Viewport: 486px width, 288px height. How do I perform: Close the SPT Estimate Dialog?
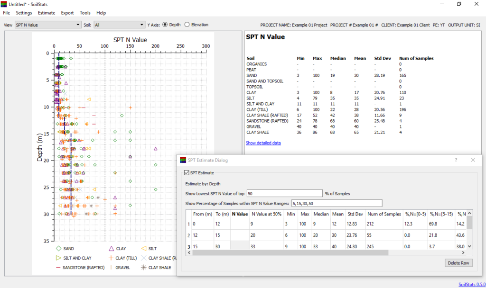[473, 160]
